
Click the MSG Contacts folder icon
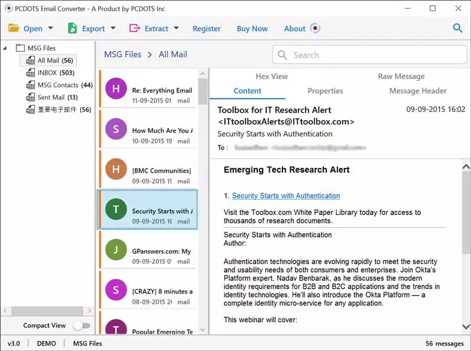[31, 85]
